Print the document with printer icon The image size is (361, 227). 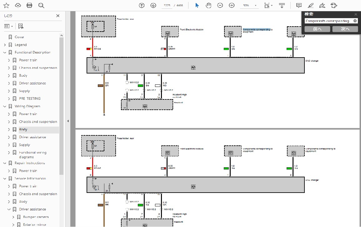coord(29,5)
